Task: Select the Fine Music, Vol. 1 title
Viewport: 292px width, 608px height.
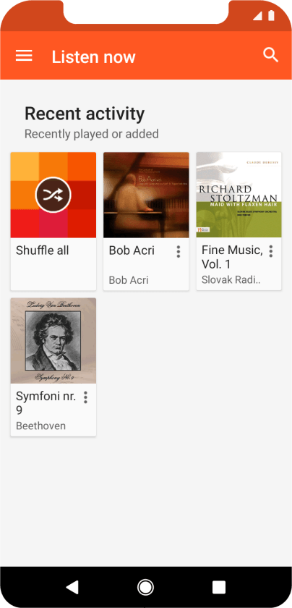Action: 232,257
